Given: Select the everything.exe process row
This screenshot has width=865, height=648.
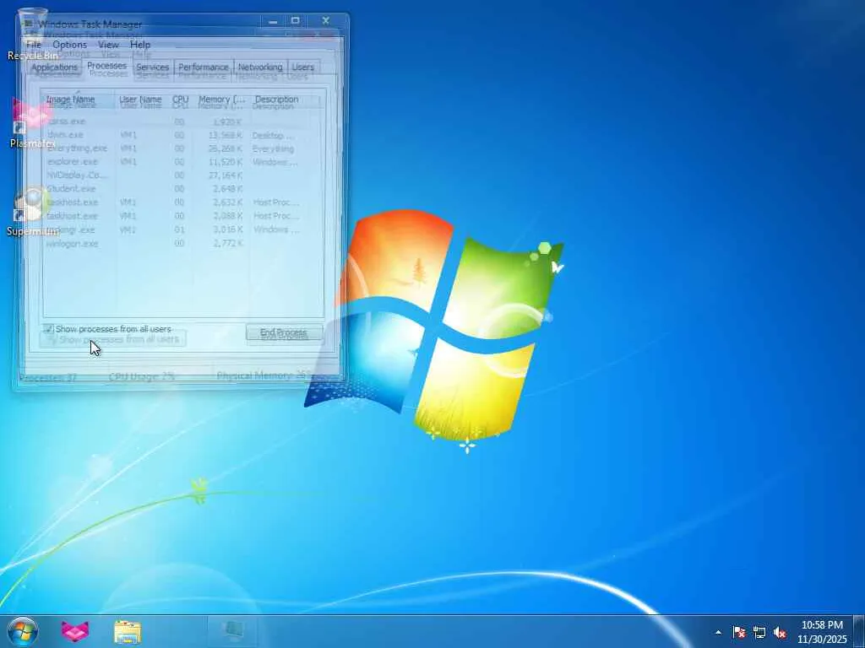Looking at the screenshot, I should coord(183,148).
